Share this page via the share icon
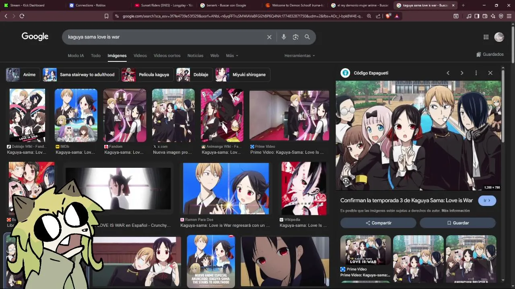 (378, 16)
